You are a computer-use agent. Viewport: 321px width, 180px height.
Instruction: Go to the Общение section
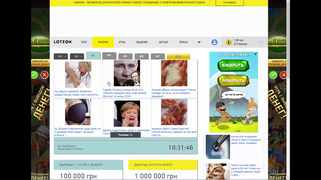coord(142,42)
